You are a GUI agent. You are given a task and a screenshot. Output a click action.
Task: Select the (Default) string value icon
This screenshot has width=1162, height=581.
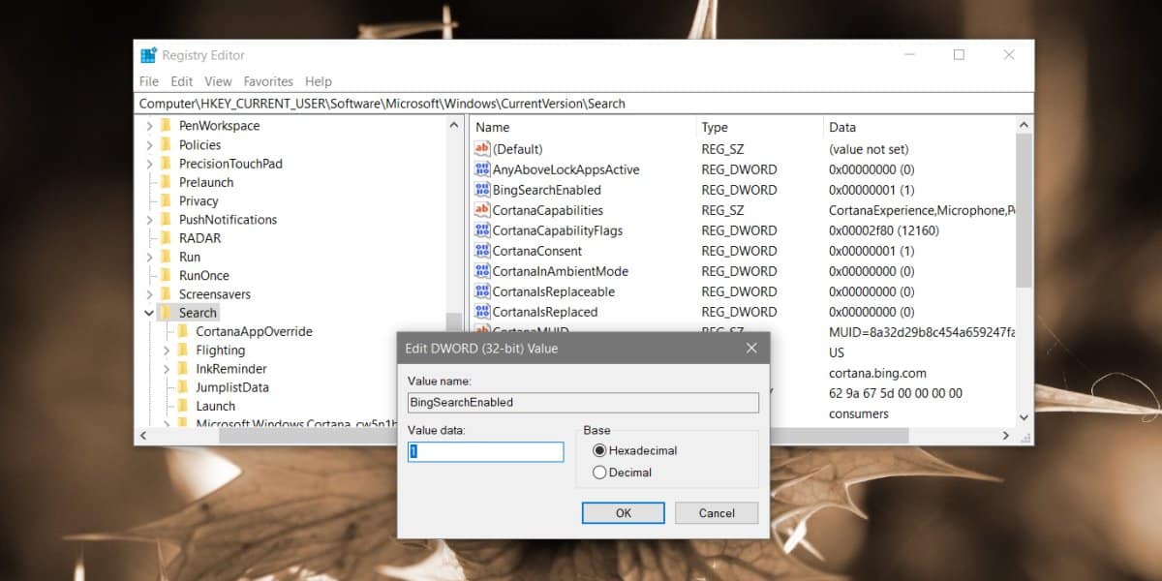(x=482, y=149)
